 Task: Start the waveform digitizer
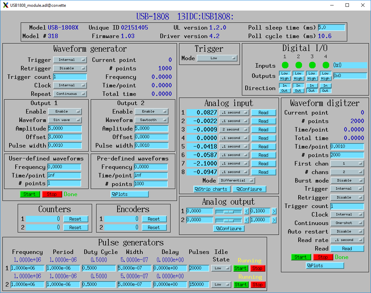click(301, 257)
